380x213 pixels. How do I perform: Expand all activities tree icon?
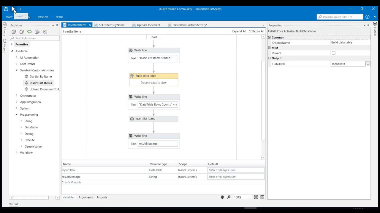(x=14, y=32)
